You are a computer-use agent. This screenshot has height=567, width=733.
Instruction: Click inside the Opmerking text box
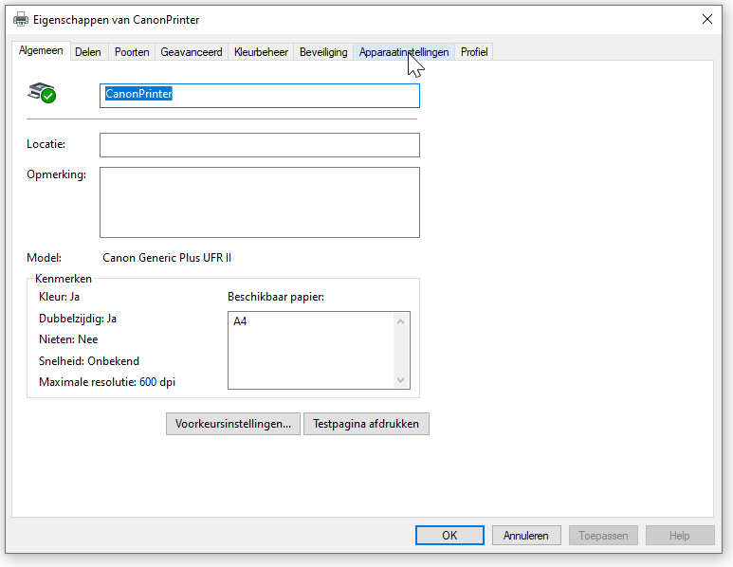point(259,202)
